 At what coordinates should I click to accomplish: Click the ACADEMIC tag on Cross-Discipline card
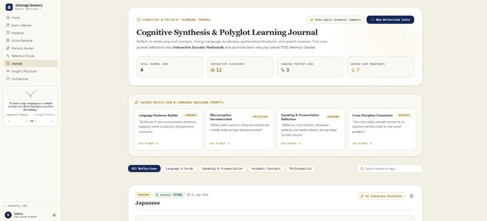pyautogui.click(x=404, y=115)
